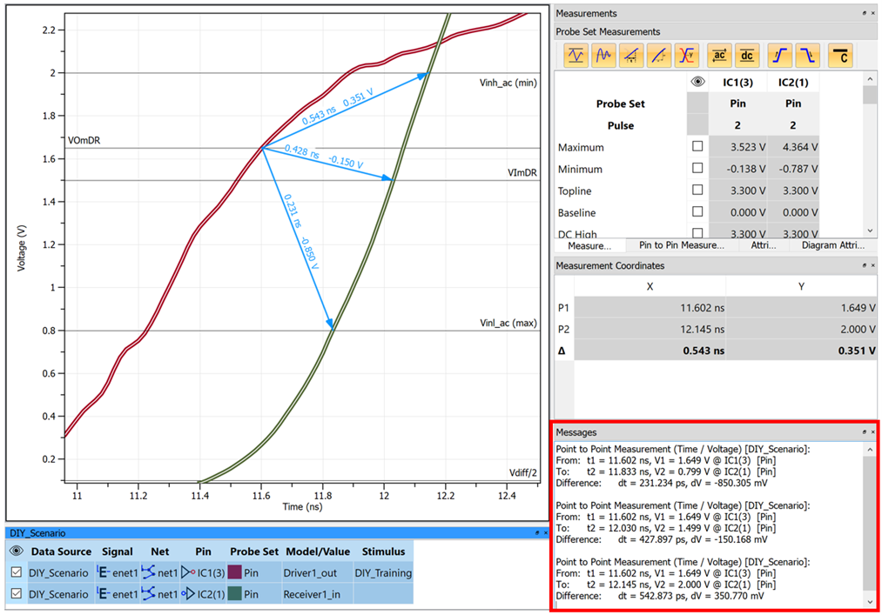882x615 pixels.
Task: Select the P1 X value 11.602 ns
Action: (650, 308)
